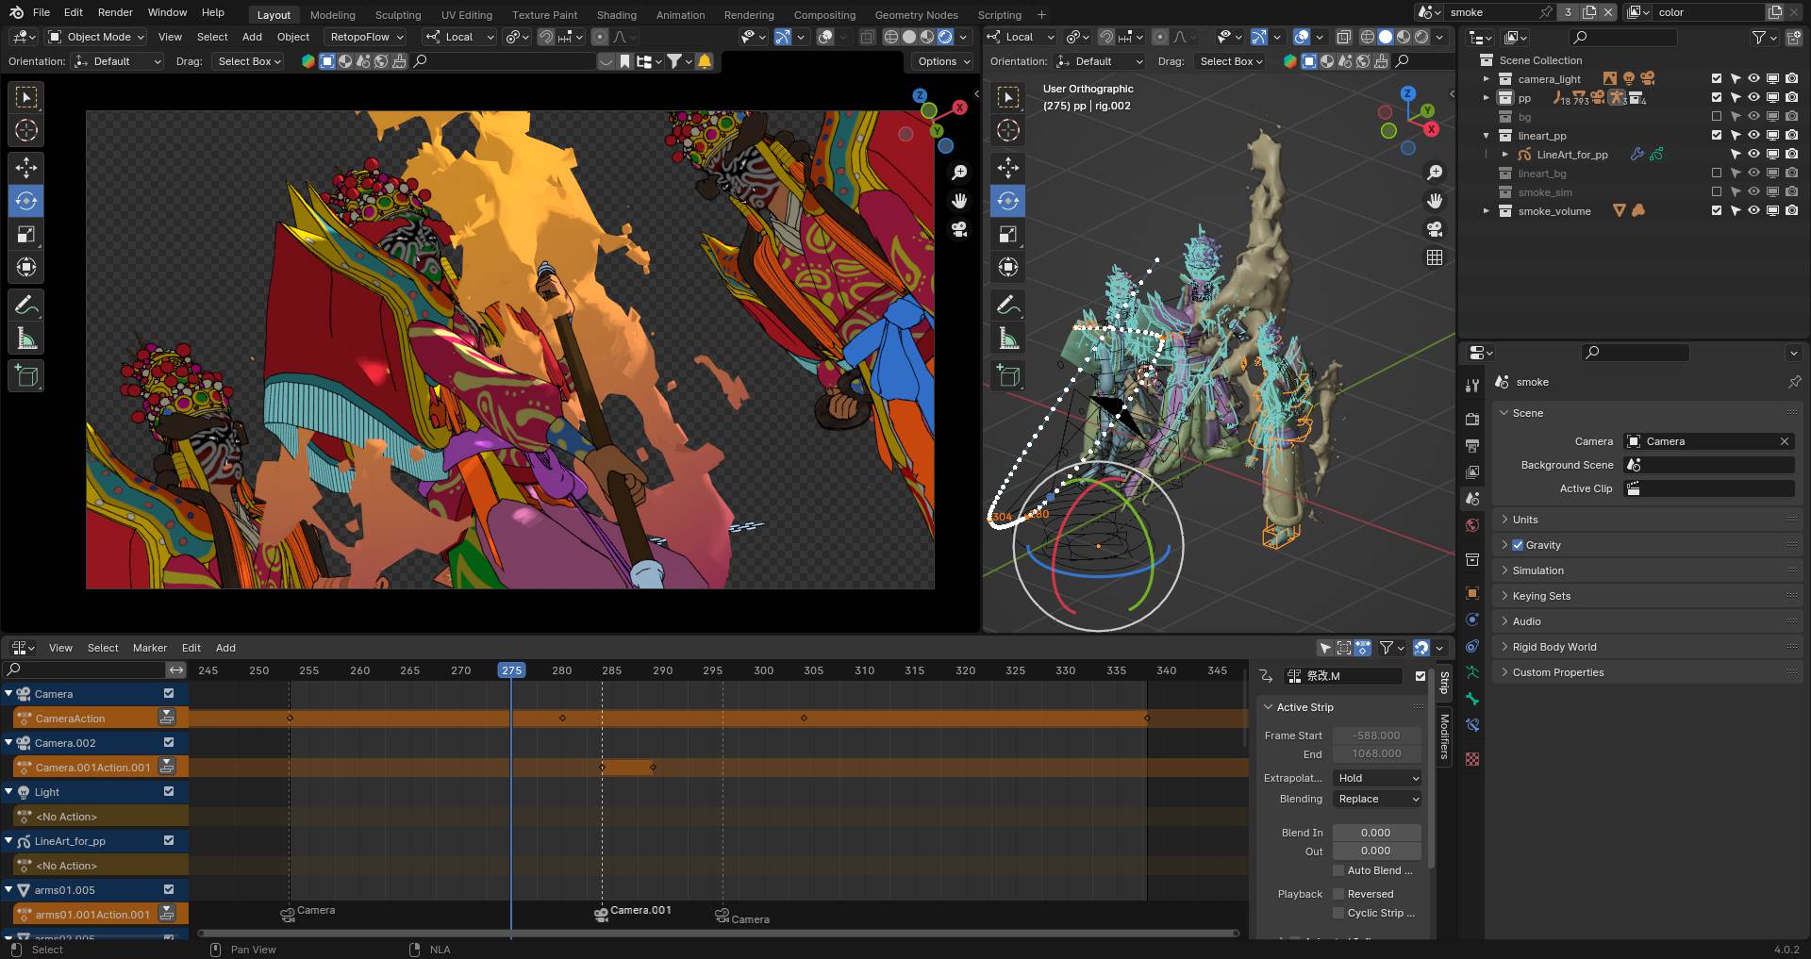The width and height of the screenshot is (1811, 959).
Task: Open the Extrapolation Hold dropdown
Action: pyautogui.click(x=1377, y=778)
